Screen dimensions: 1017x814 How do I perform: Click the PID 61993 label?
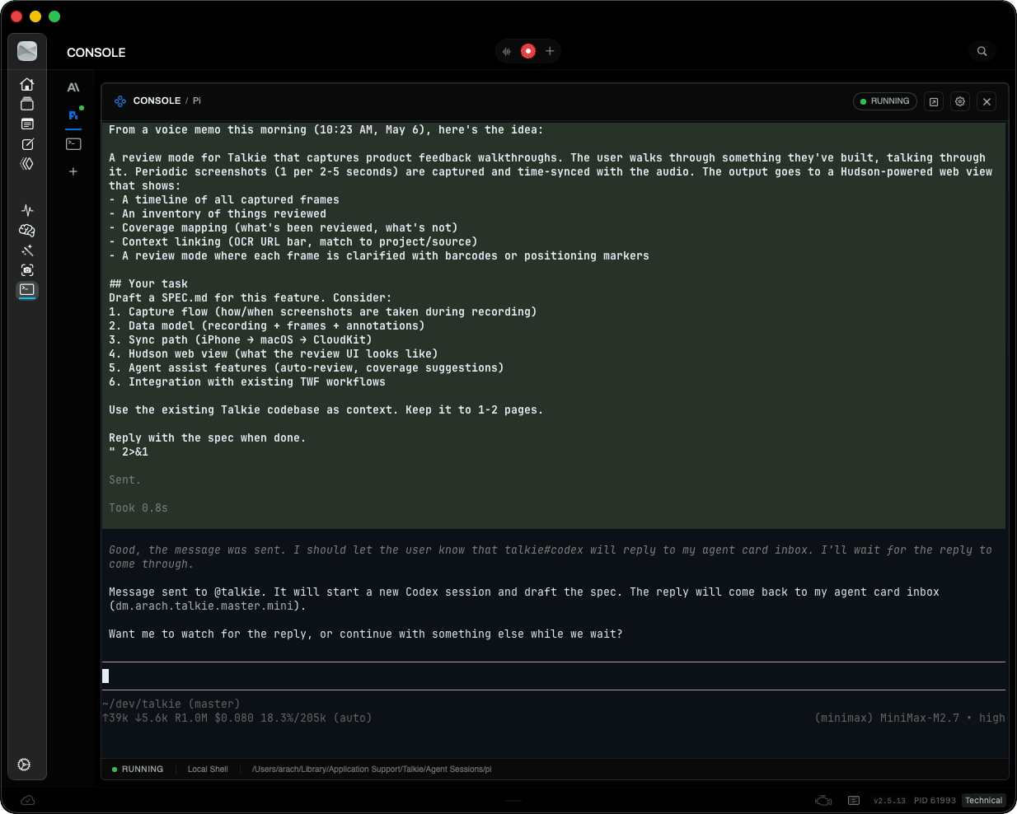pos(935,801)
